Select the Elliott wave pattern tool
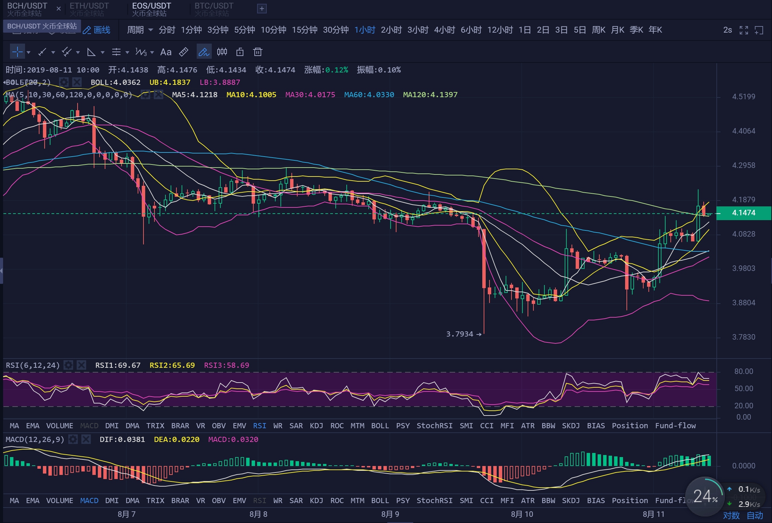 tap(141, 52)
